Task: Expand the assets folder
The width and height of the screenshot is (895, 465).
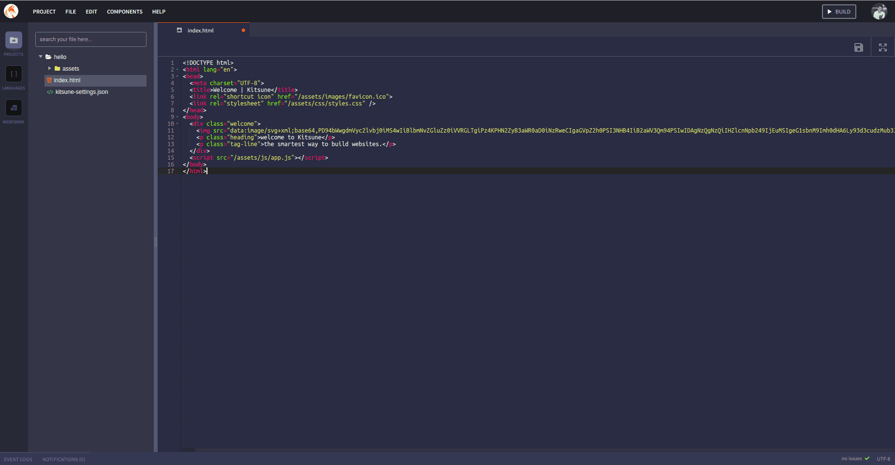Action: (50, 68)
